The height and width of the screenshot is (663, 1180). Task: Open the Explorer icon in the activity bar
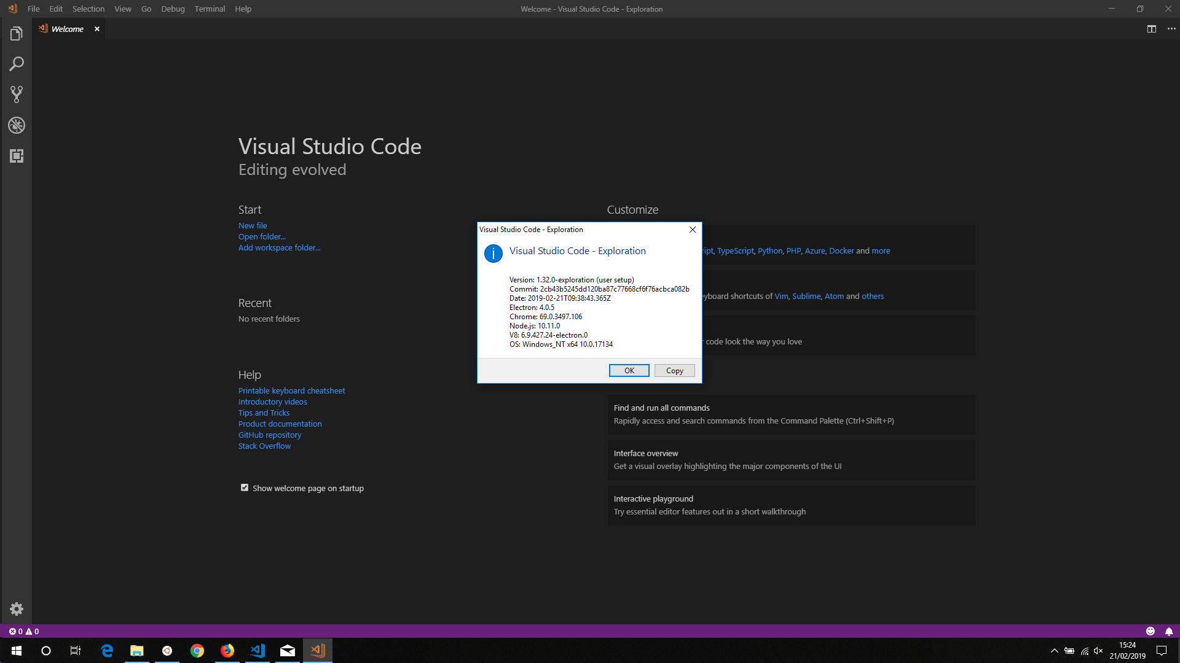(16, 33)
